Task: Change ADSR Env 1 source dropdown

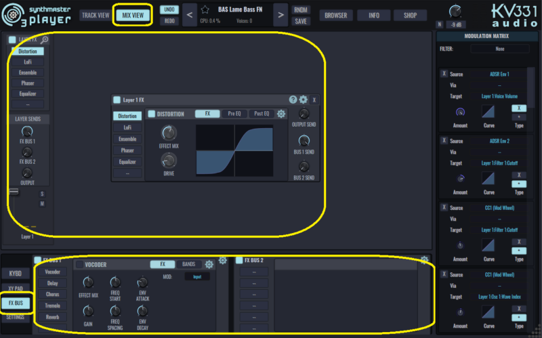Action: (x=499, y=74)
